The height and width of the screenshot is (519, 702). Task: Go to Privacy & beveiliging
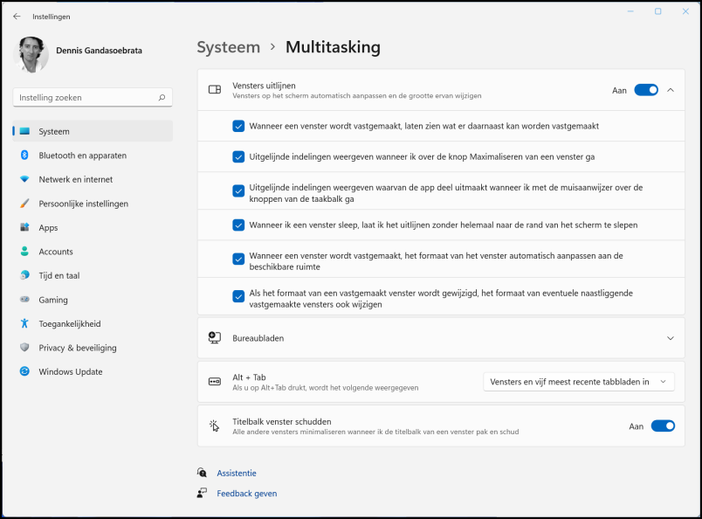(x=93, y=348)
